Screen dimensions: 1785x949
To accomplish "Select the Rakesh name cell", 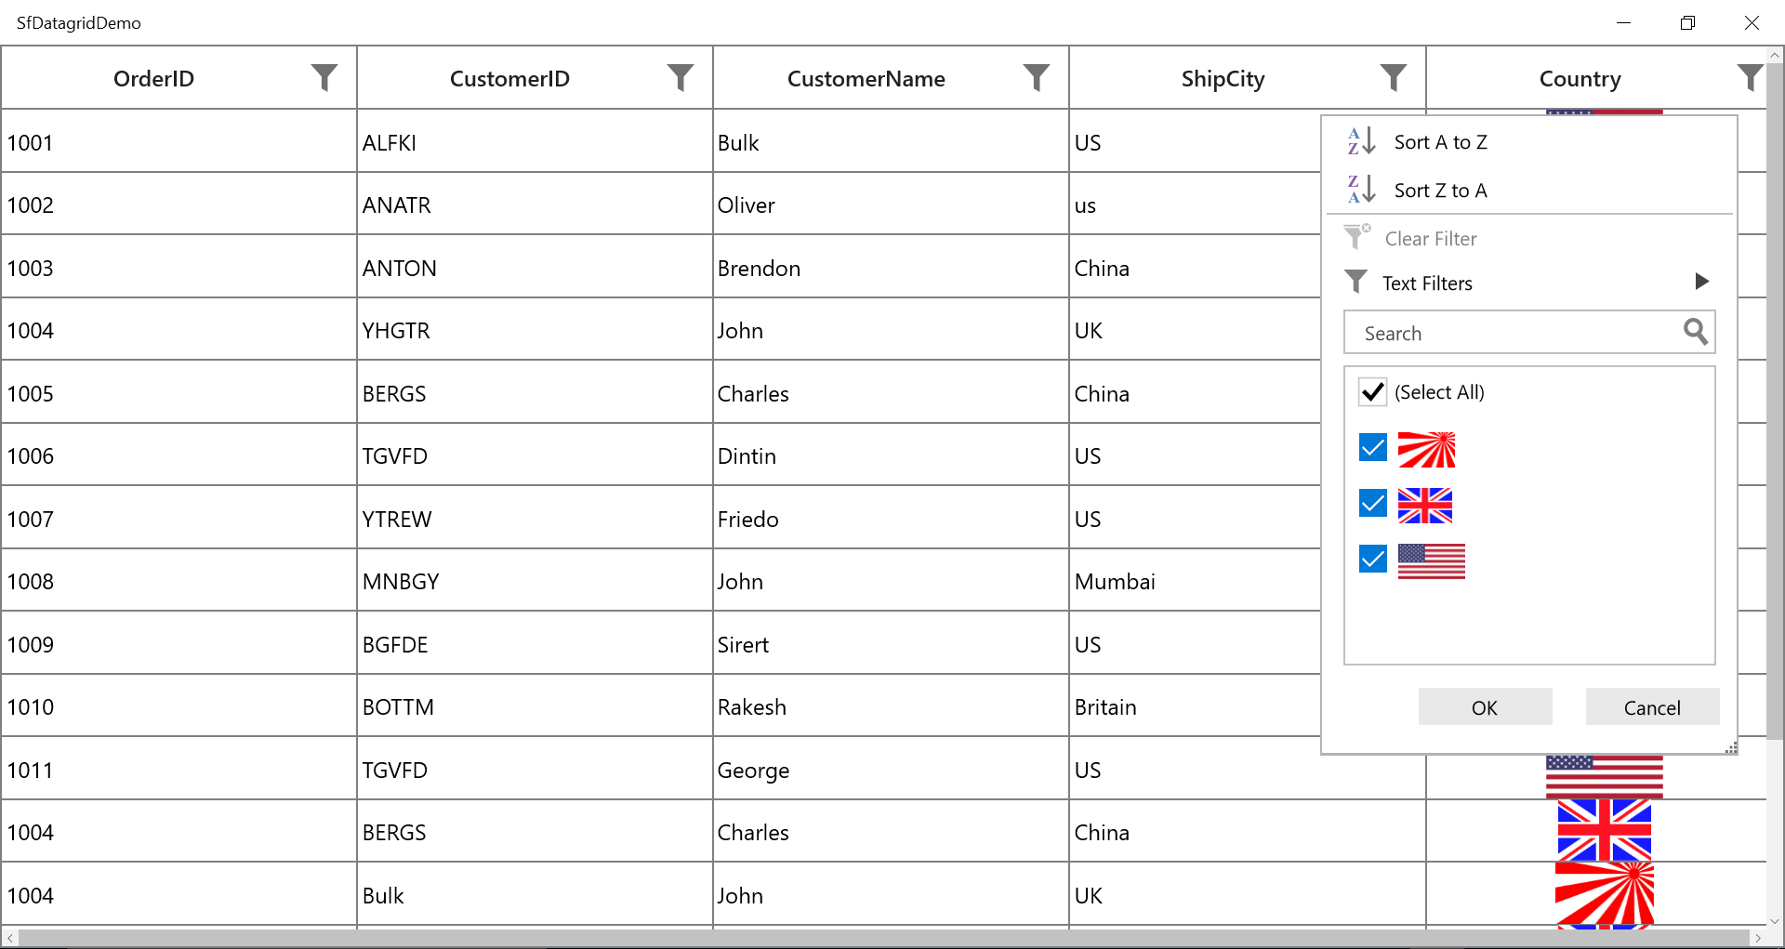I will tap(891, 705).
